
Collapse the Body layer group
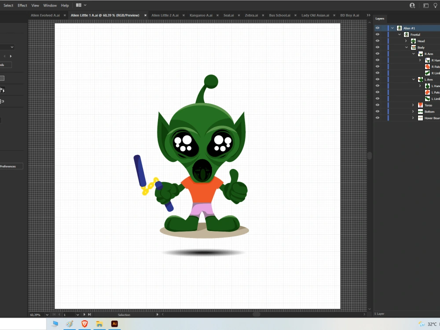pyautogui.click(x=407, y=48)
